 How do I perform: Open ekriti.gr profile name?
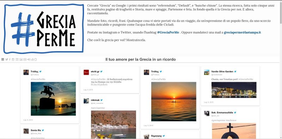[x=95, y=71]
